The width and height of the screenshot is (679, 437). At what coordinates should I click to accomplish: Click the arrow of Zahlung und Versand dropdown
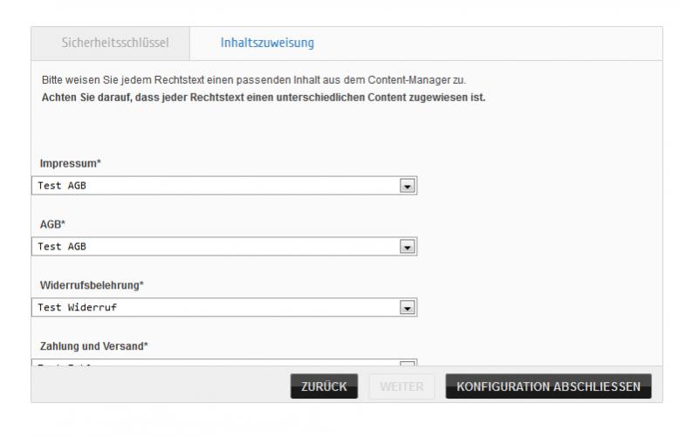[x=406, y=363]
